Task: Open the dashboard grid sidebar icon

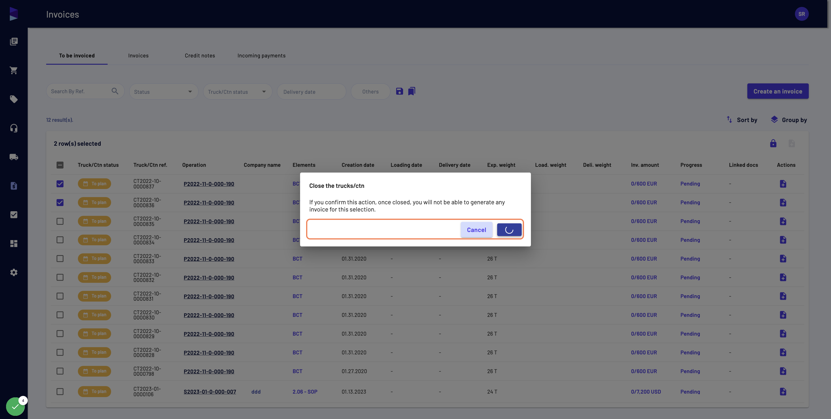Action: [14, 244]
